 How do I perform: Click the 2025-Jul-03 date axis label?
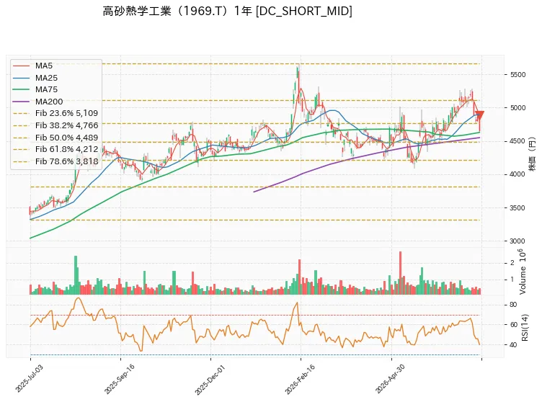[30, 378]
